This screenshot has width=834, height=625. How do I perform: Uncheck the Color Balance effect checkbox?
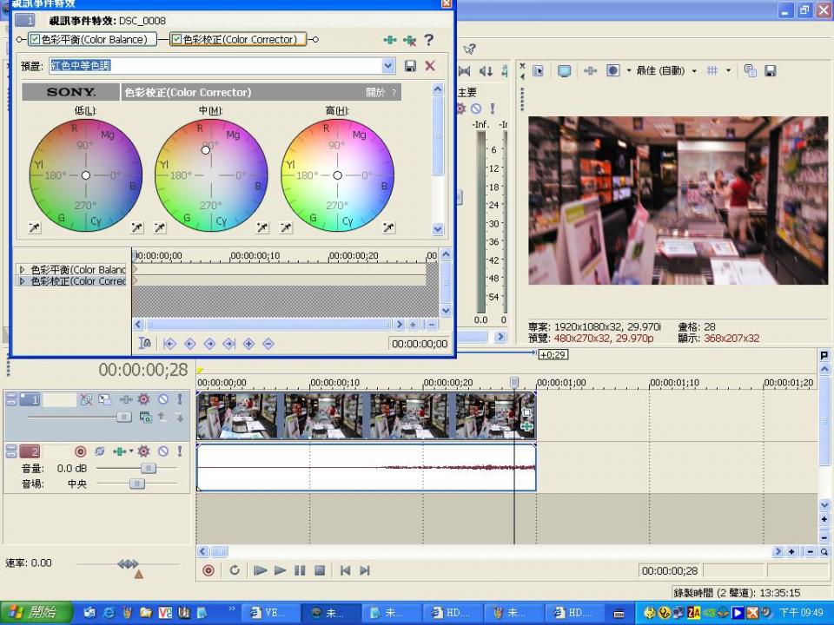point(35,40)
